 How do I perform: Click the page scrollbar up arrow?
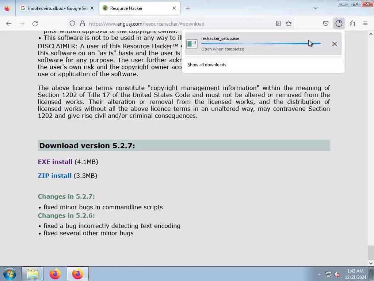(371, 34)
